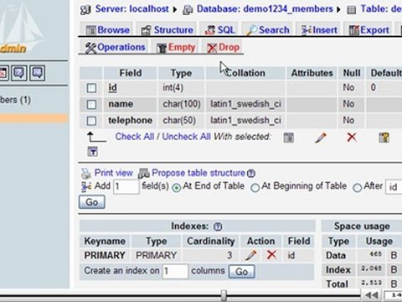Select the At Beginning of Table radio button
Viewport: 402px width, 302px height.
click(x=255, y=188)
